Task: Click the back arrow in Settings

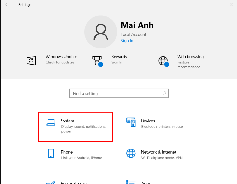Action: click(7, 4)
